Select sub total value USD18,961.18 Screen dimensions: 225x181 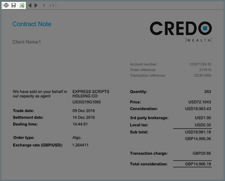pyautogui.click(x=198, y=132)
